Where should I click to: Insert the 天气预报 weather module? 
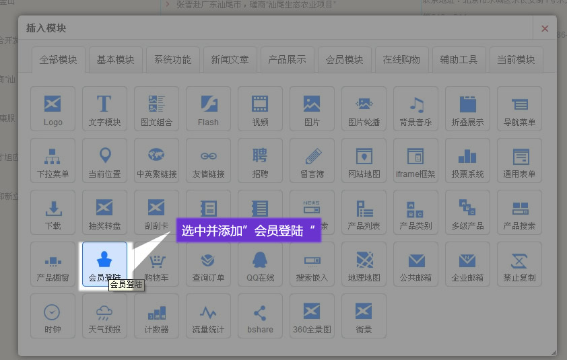click(104, 316)
